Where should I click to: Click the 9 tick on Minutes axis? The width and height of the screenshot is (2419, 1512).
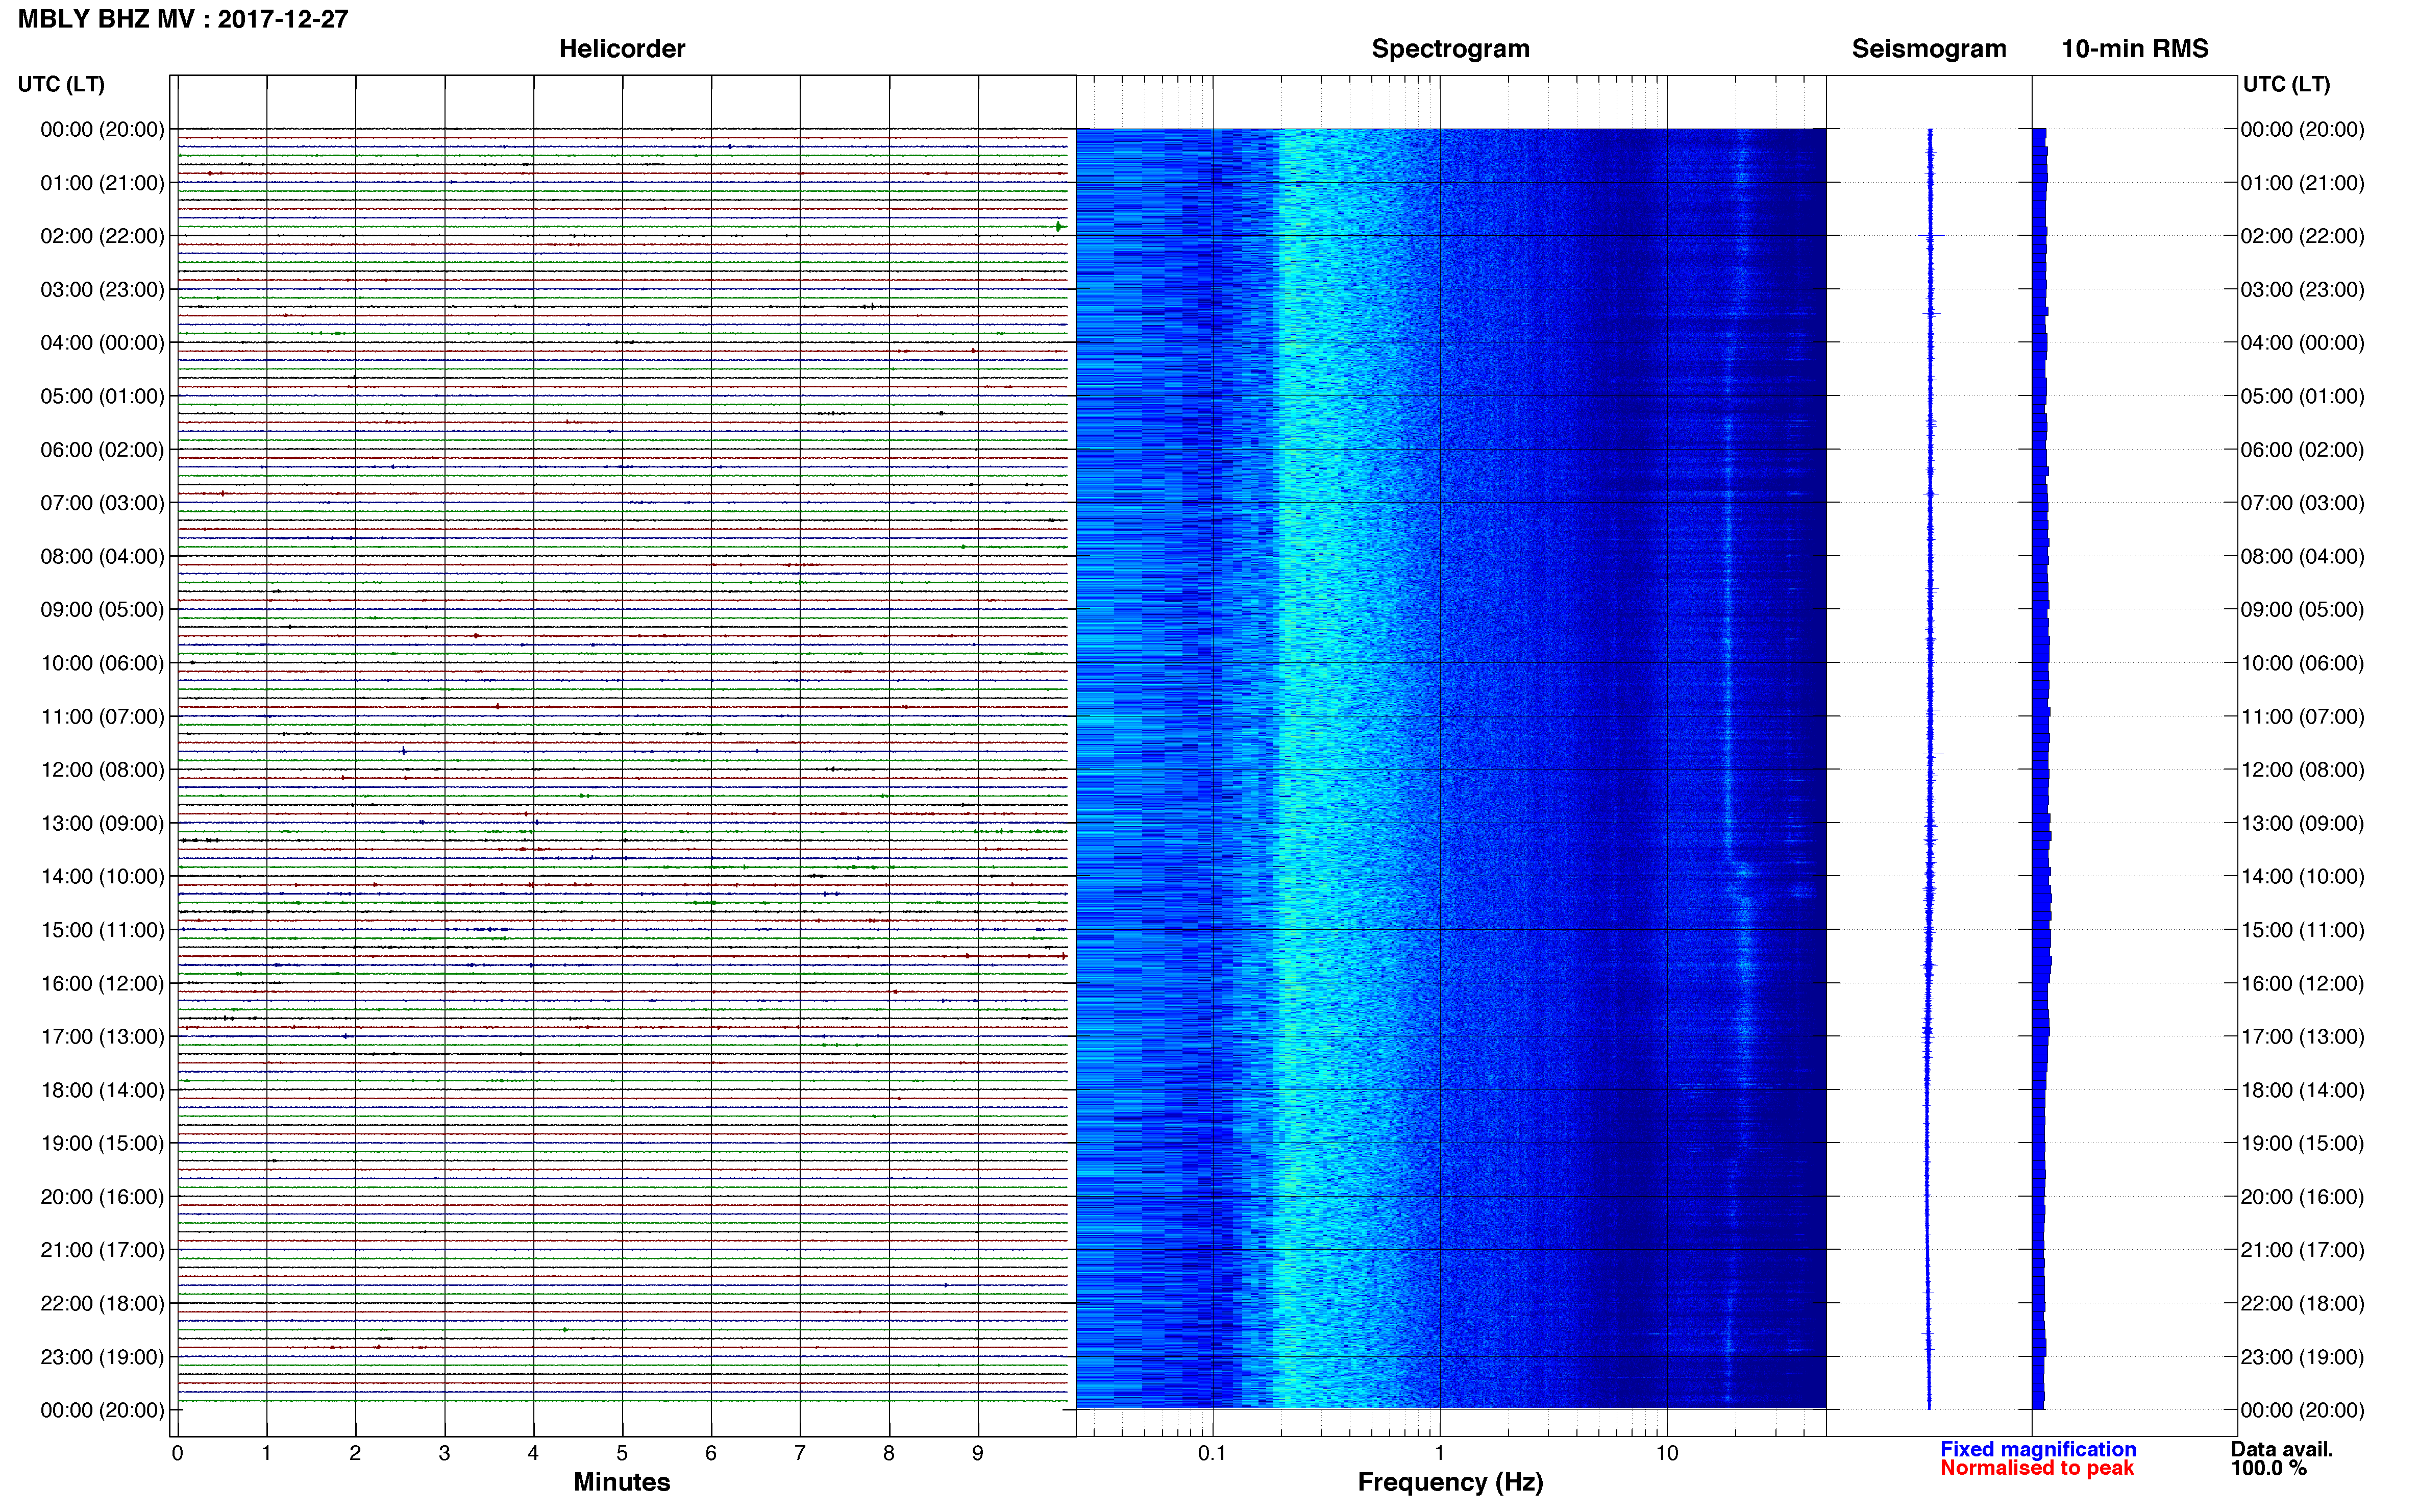tap(978, 1453)
